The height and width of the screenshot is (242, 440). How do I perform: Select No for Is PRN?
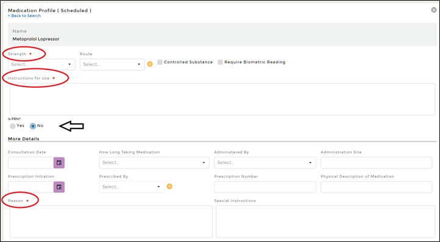[x=33, y=126]
